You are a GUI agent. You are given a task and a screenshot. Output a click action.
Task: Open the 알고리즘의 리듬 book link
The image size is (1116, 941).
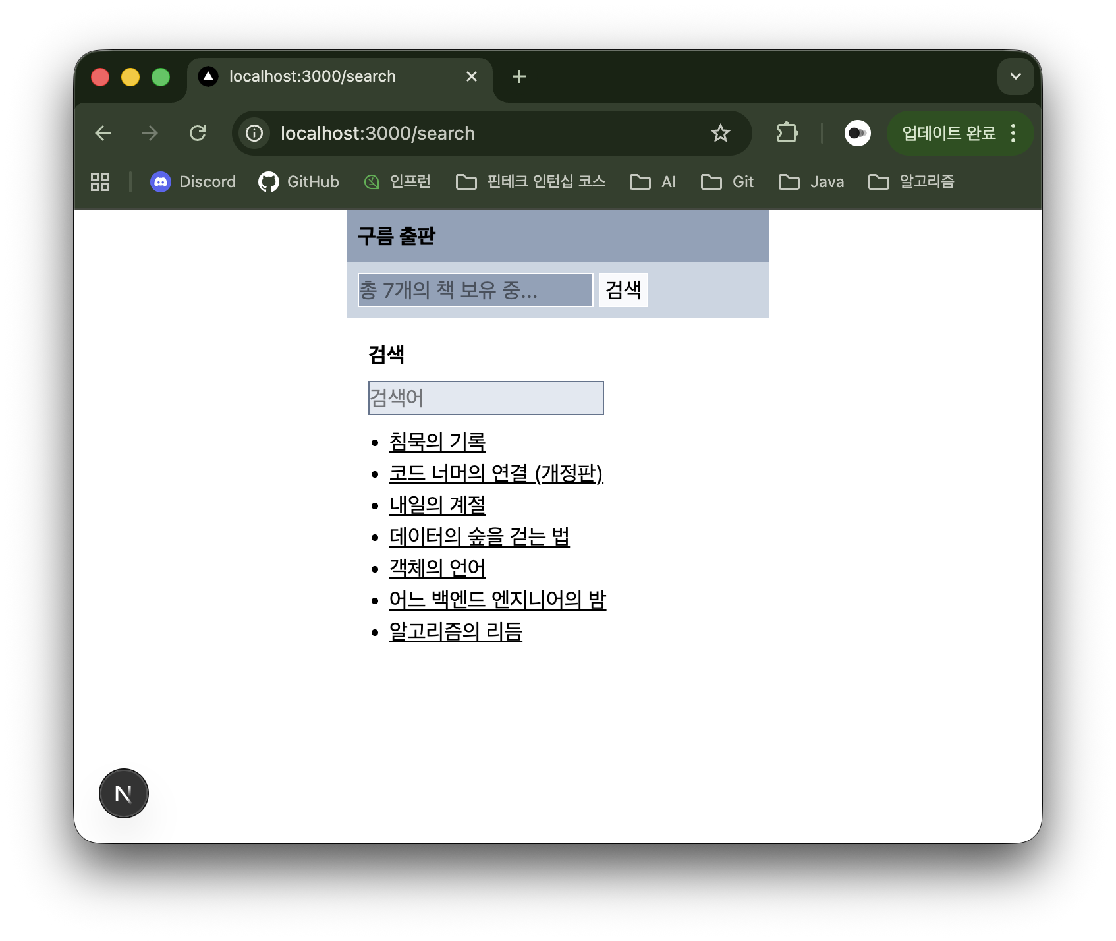(x=455, y=631)
